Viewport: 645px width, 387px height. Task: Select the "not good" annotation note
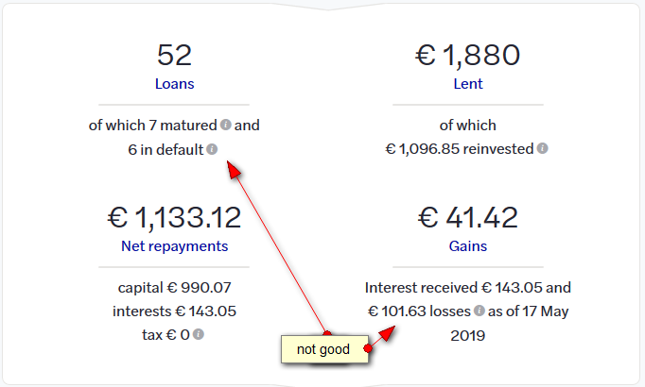click(324, 349)
